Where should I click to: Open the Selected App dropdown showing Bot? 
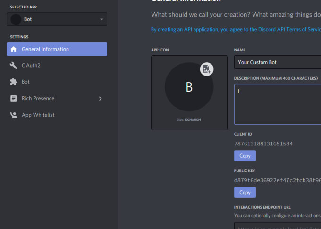pos(57,19)
